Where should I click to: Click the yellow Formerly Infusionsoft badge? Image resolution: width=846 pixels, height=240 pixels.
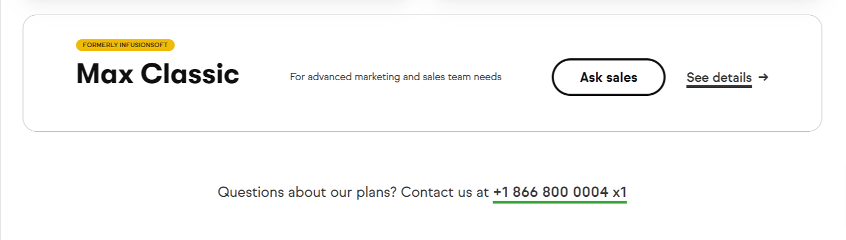125,45
